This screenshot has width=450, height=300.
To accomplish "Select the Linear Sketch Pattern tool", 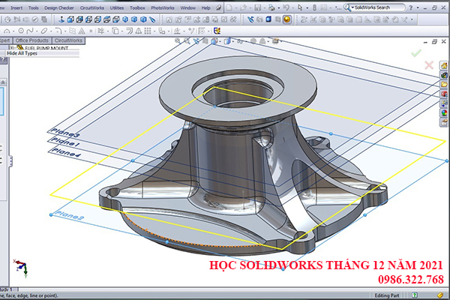I will point(148,31).
